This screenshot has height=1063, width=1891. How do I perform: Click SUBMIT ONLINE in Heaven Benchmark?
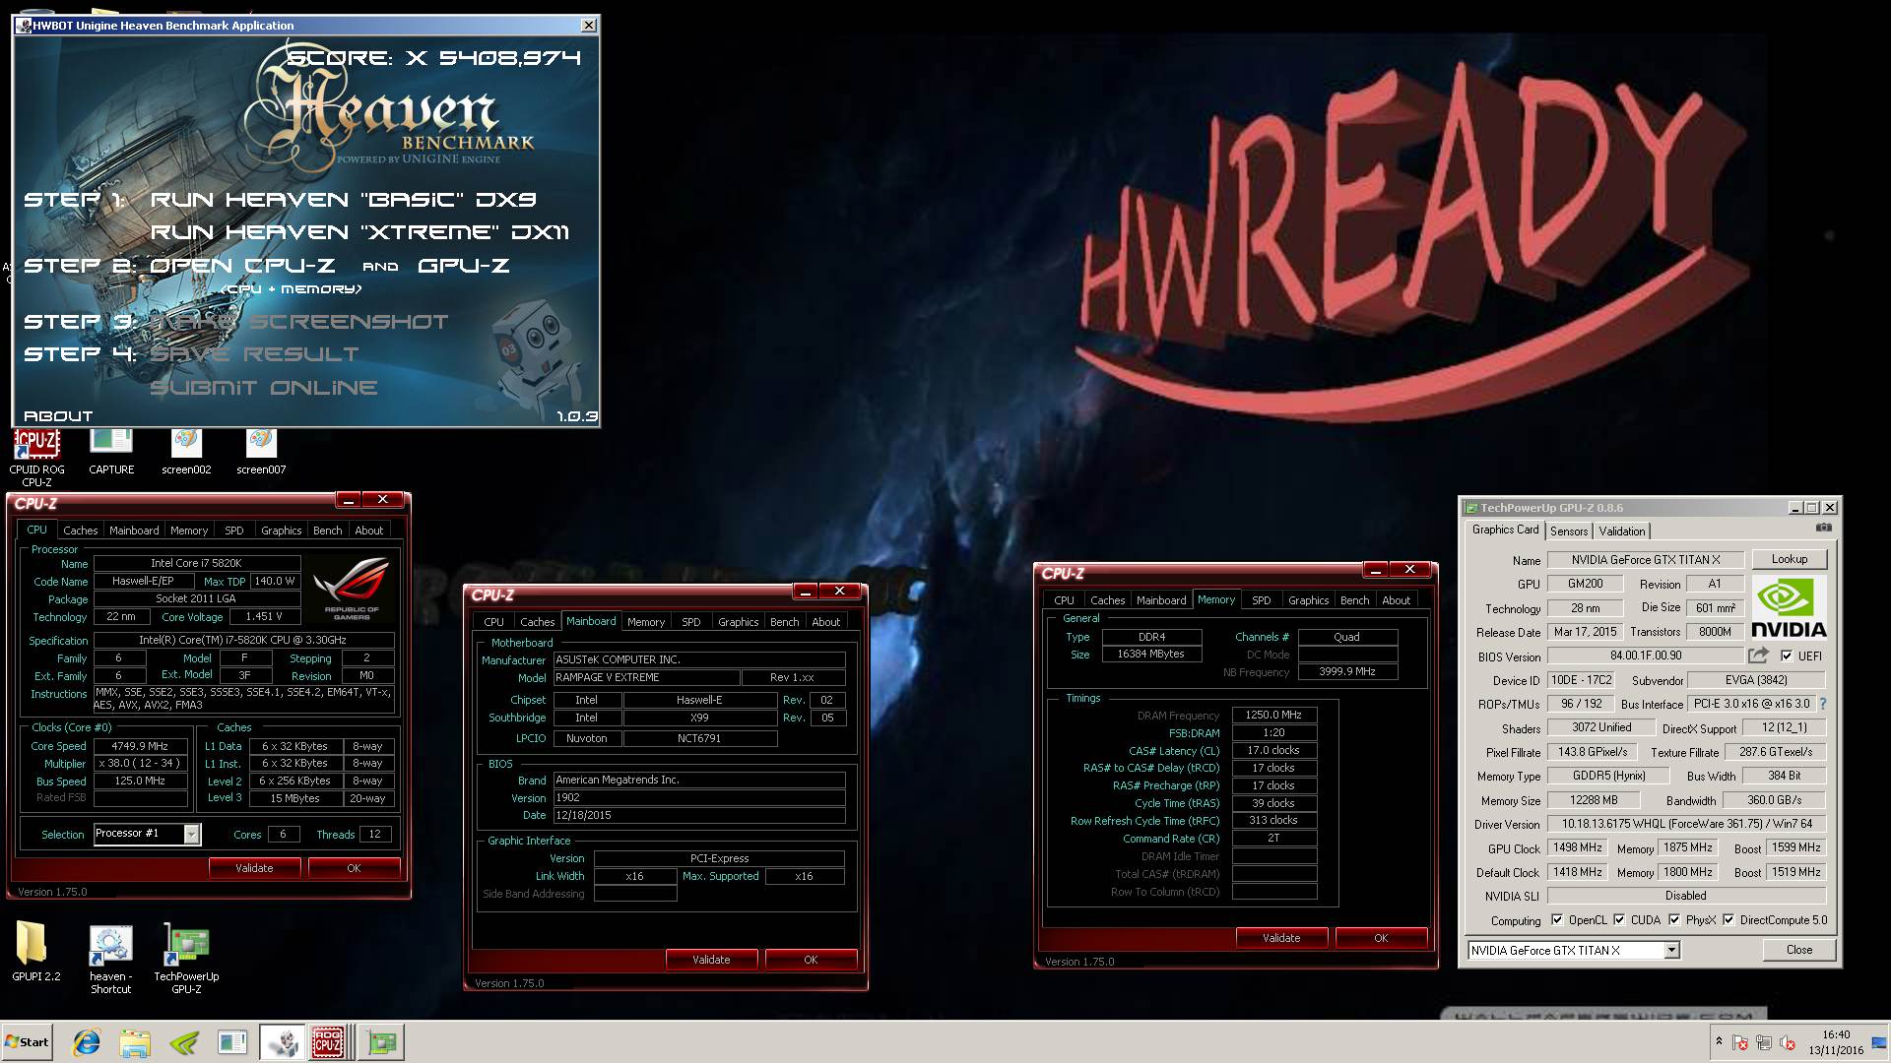[263, 388]
